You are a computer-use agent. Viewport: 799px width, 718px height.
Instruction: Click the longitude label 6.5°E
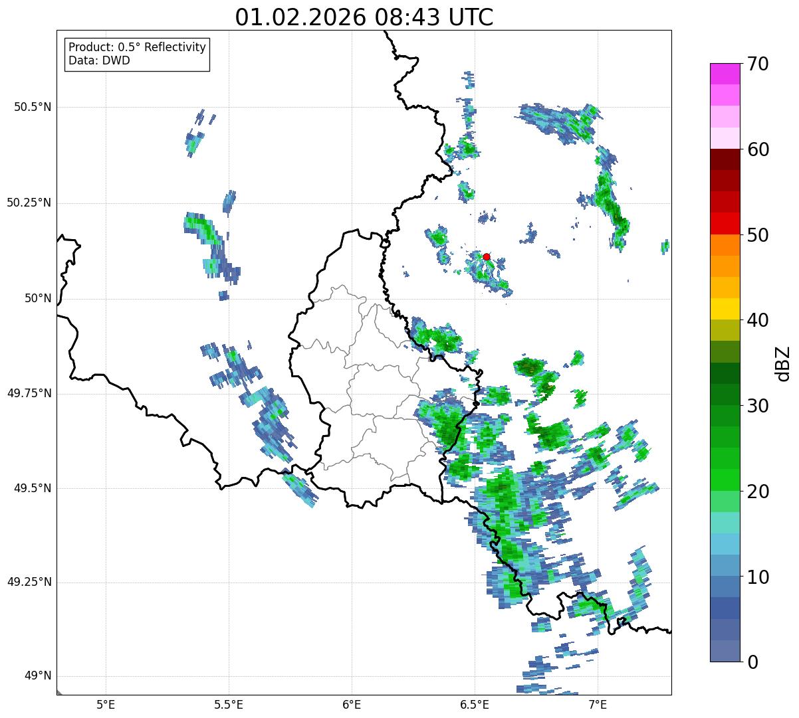pos(475,705)
